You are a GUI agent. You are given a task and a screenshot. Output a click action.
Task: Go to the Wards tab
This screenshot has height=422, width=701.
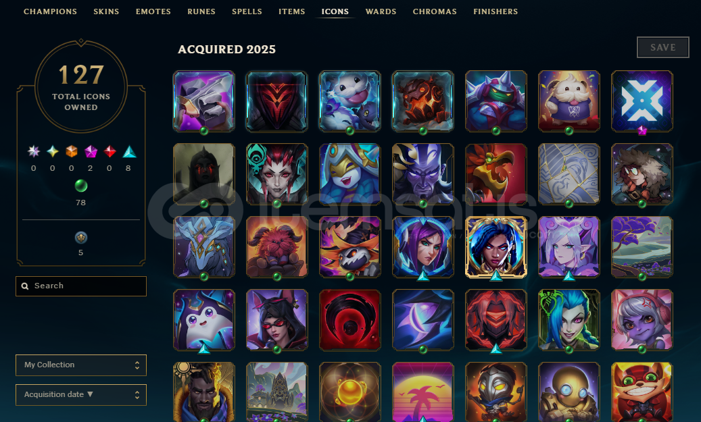coord(381,11)
